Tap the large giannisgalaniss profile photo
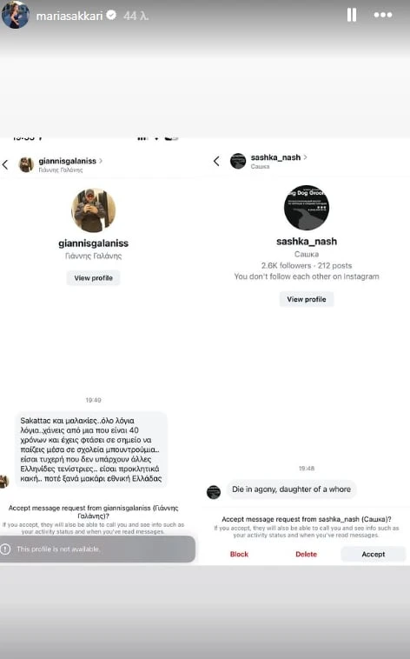410x659 pixels. point(93,210)
